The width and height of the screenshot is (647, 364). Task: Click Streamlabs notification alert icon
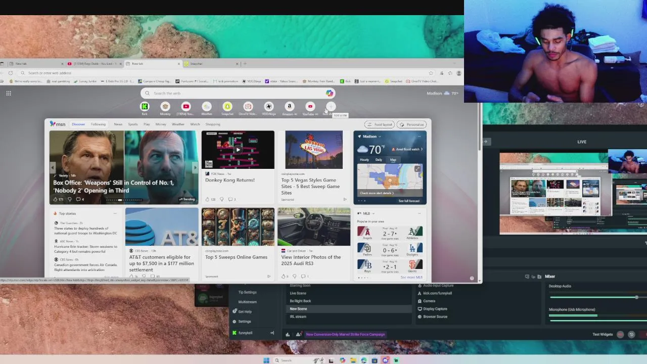pyautogui.click(x=299, y=334)
